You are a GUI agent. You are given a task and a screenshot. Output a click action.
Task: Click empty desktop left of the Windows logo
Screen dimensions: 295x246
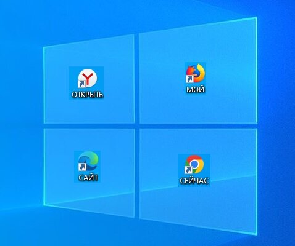(20, 123)
